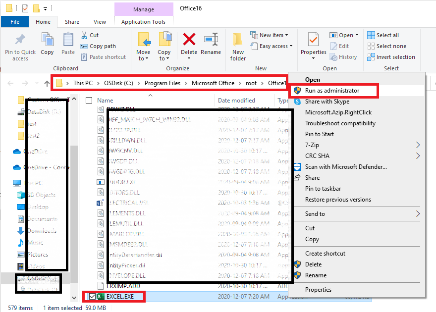Image resolution: width=436 pixels, height=312 pixels.
Task: Choose Troubleshoot compatibility
Action: coord(340,123)
